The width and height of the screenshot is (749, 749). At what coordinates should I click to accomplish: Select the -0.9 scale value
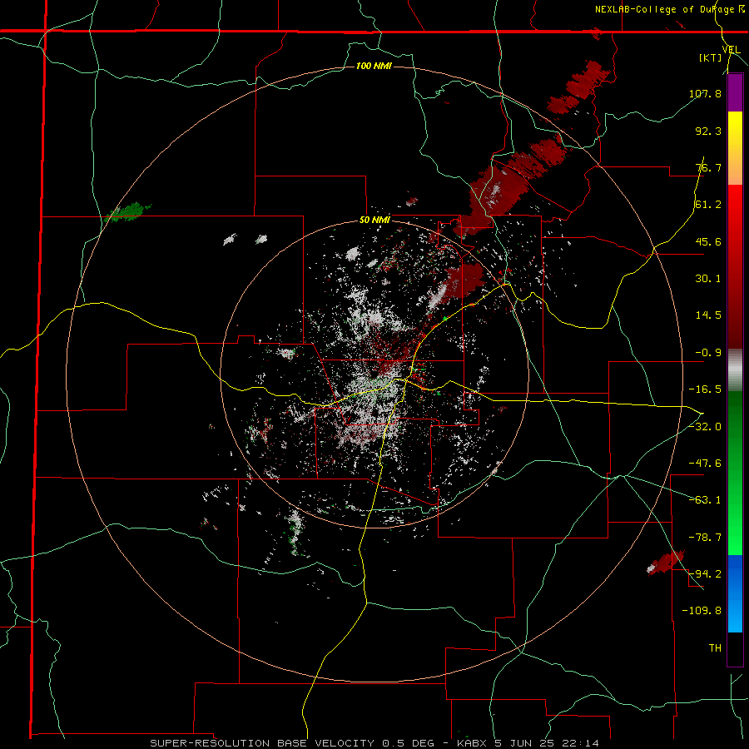[708, 353]
